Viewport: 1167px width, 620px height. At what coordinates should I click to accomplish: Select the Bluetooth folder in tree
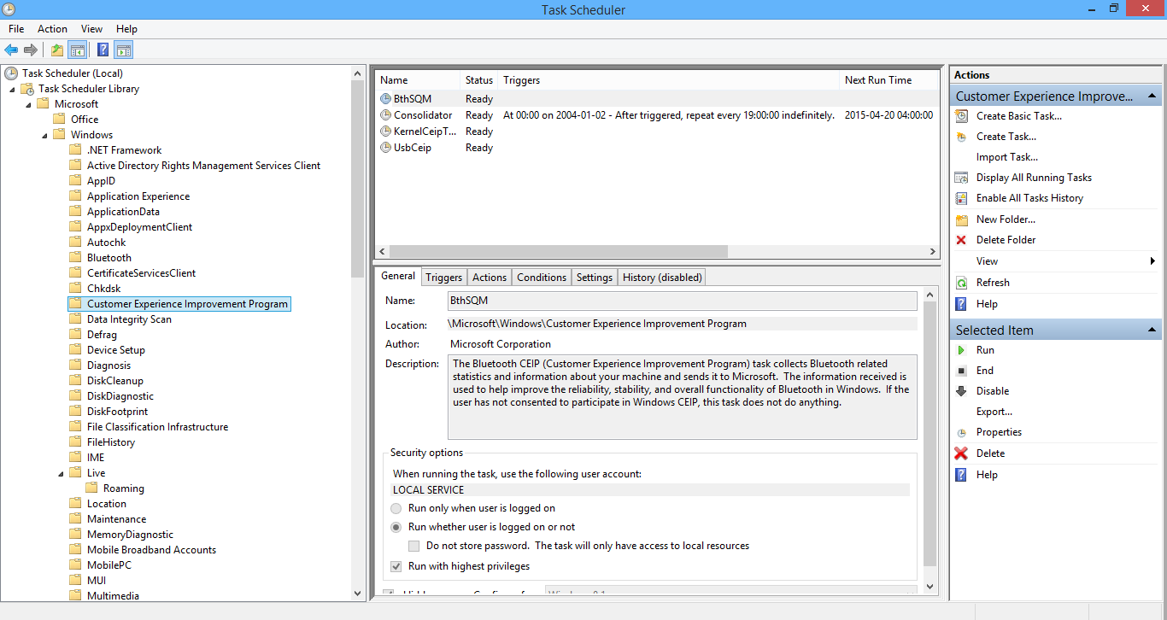pyautogui.click(x=109, y=258)
